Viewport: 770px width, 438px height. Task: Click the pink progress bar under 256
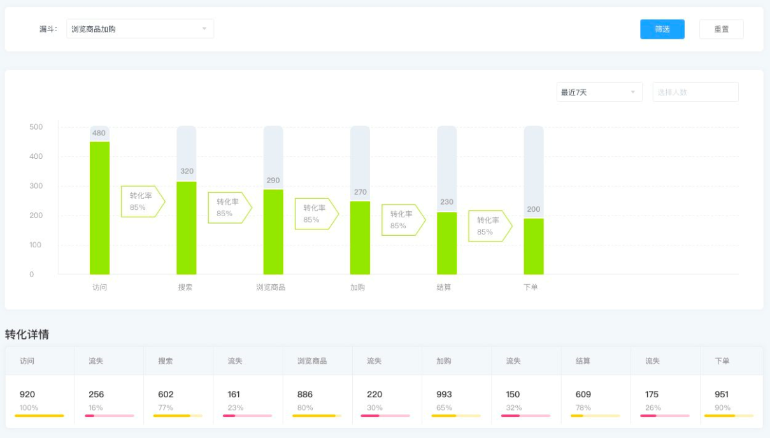[x=109, y=416]
